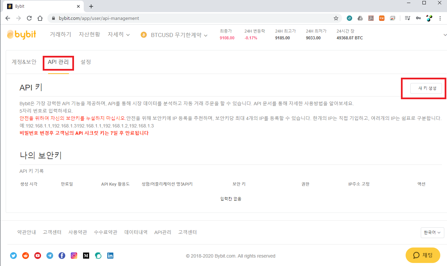Select the API 관리 tab
The image size is (447, 266).
59,62
